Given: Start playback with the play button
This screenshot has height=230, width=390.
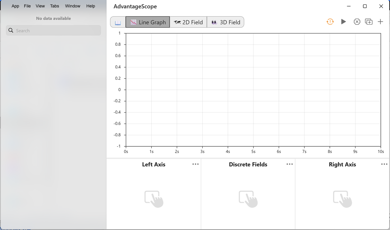Looking at the screenshot, I should coord(343,22).
